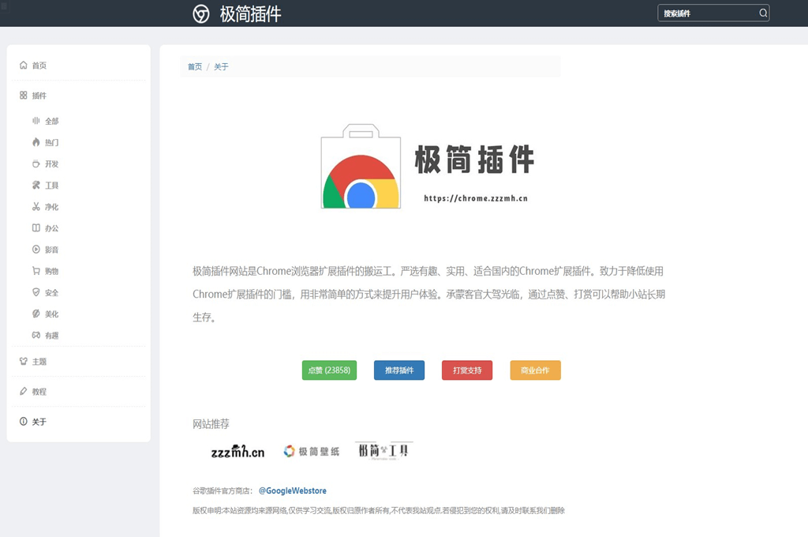The image size is (808, 537).
Task: Click the green 点赞 like button
Action: (329, 370)
